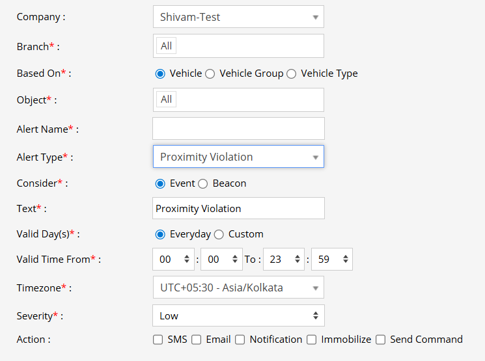This screenshot has width=485, height=361.
Task: Select the Vehicle radio button
Action: tap(160, 74)
